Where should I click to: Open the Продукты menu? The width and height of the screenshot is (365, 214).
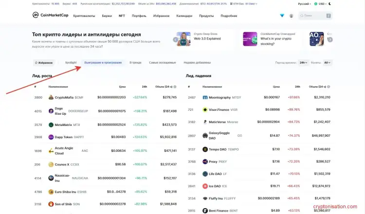[206, 16]
